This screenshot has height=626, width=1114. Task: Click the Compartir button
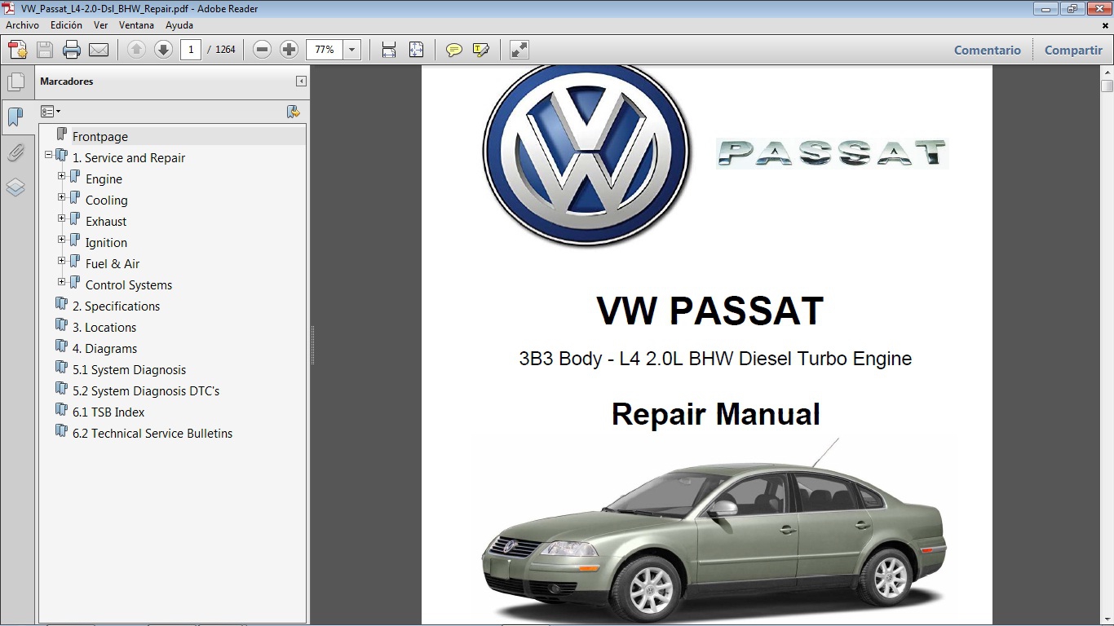(1072, 50)
